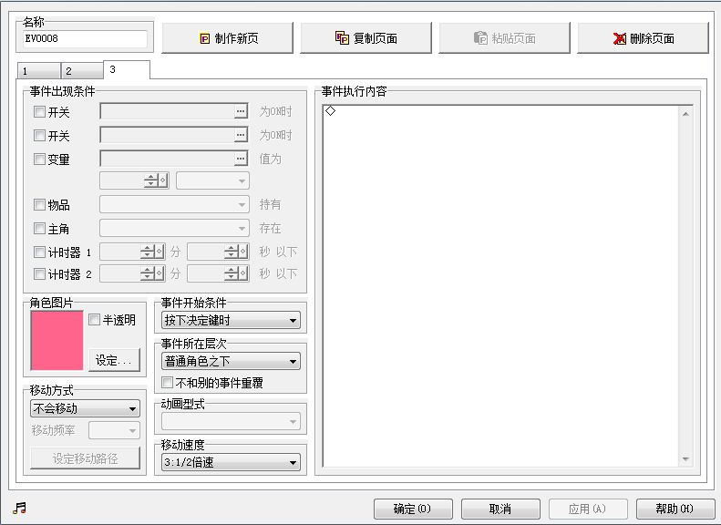Click the 设定... graphic button
721x525 pixels.
tap(114, 360)
